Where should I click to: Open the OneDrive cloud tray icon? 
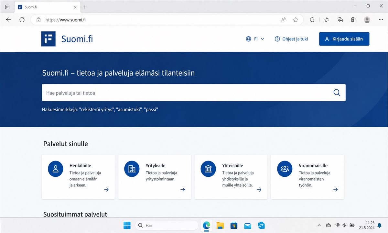coord(329,225)
